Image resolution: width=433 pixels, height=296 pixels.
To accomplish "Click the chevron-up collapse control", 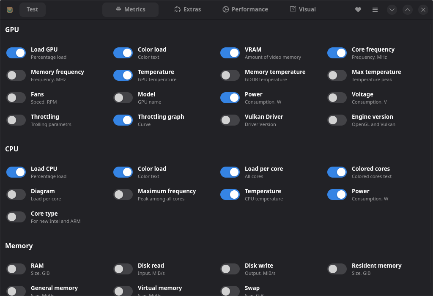I will (407, 9).
